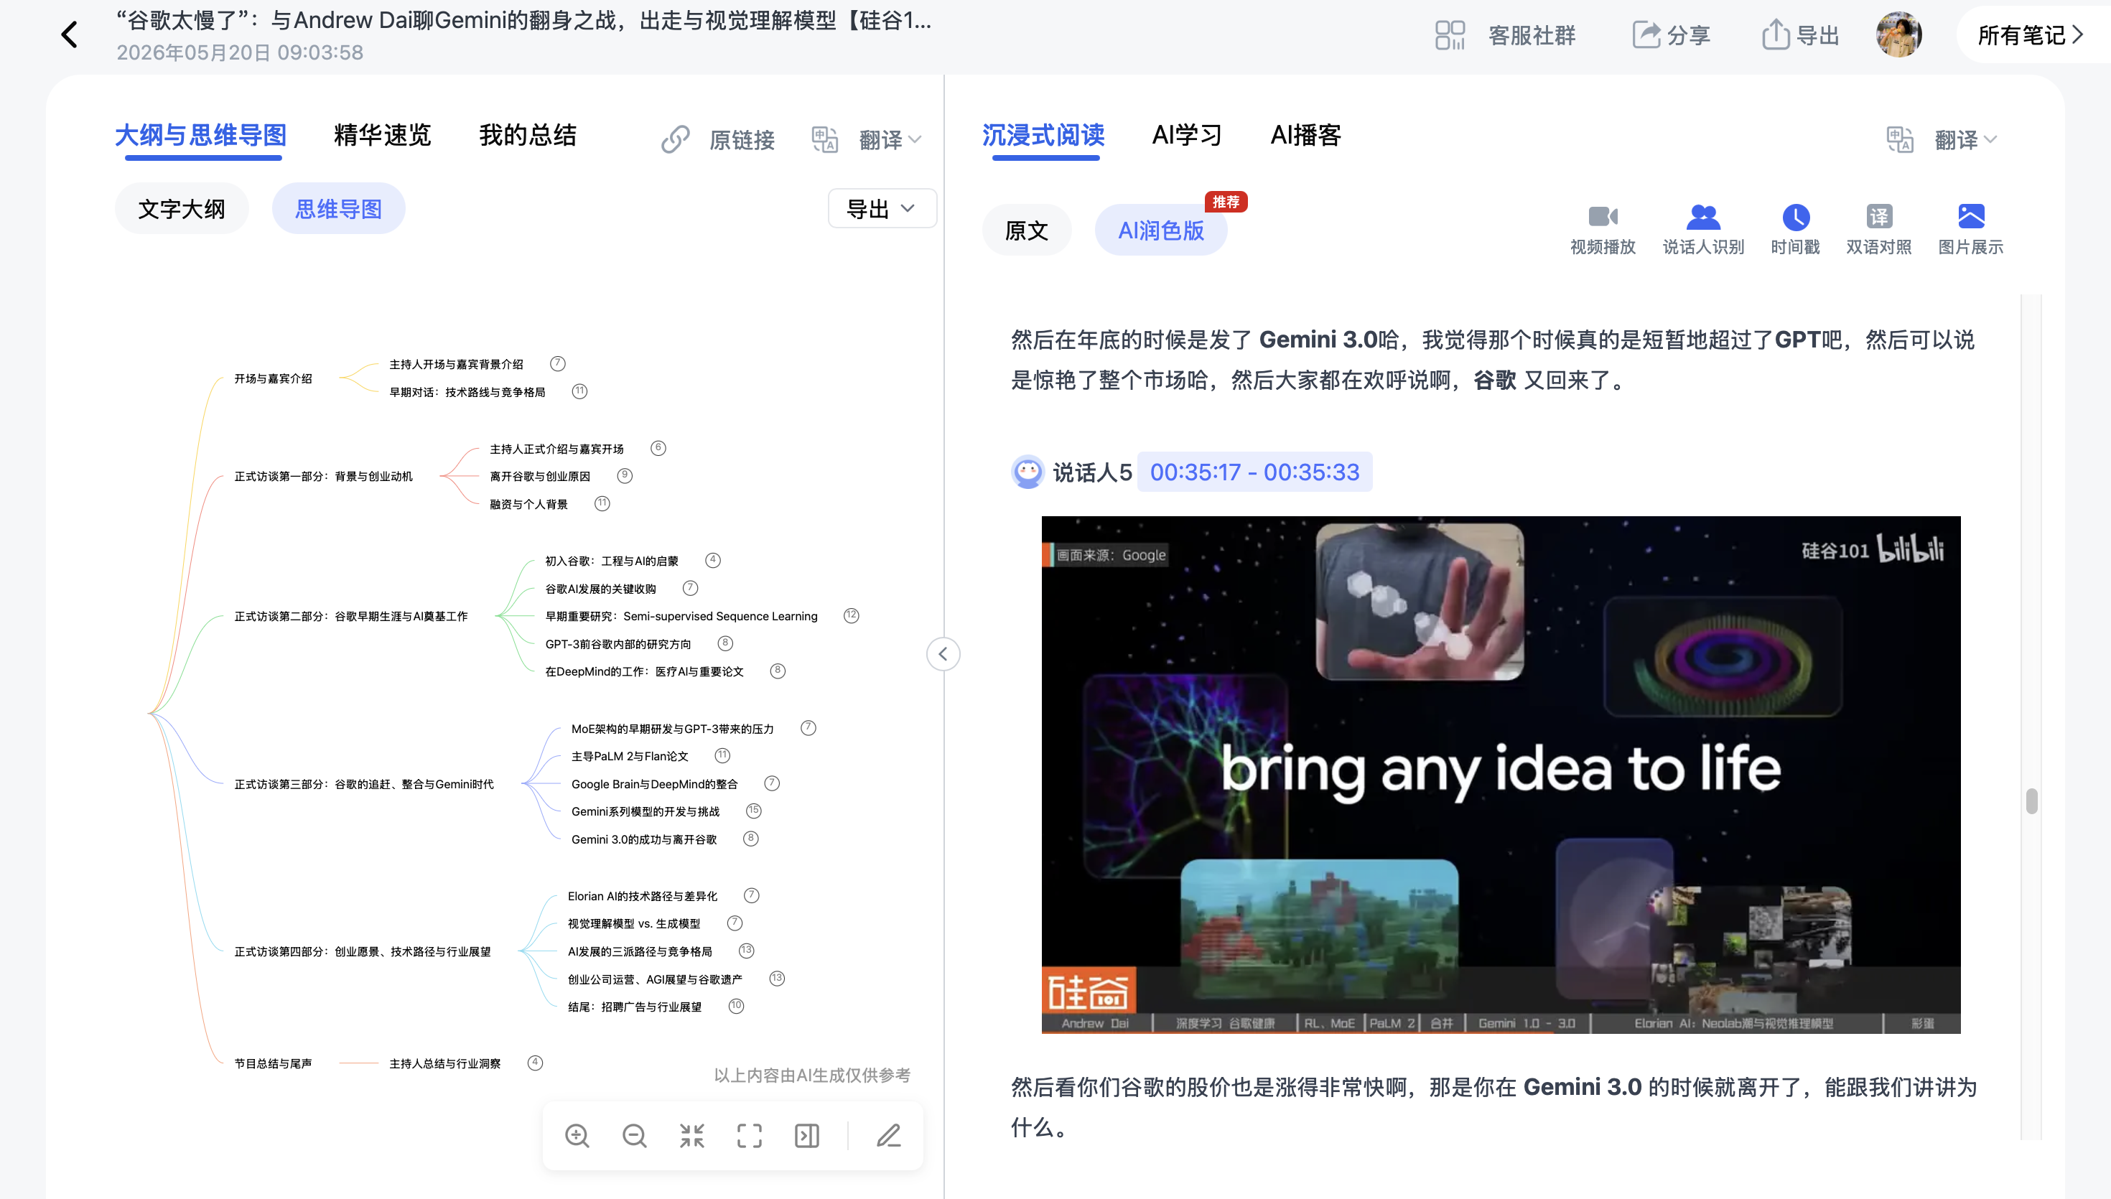Select node 主导PaLM 2与Flan论文

click(630, 756)
